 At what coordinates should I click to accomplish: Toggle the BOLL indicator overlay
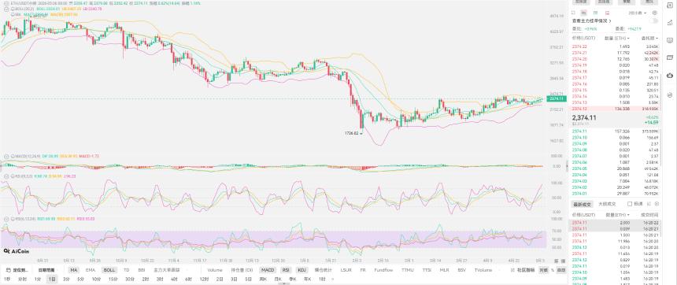click(x=109, y=270)
